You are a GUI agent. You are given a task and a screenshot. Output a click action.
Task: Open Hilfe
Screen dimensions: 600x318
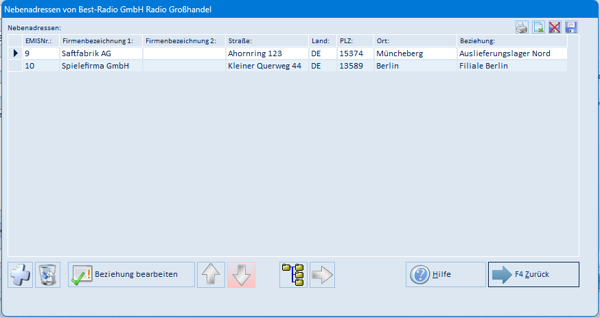point(446,274)
